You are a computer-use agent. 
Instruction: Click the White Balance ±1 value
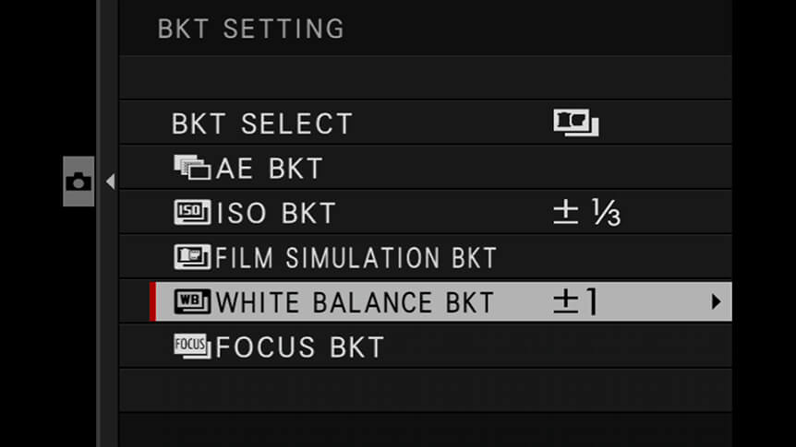point(575,301)
